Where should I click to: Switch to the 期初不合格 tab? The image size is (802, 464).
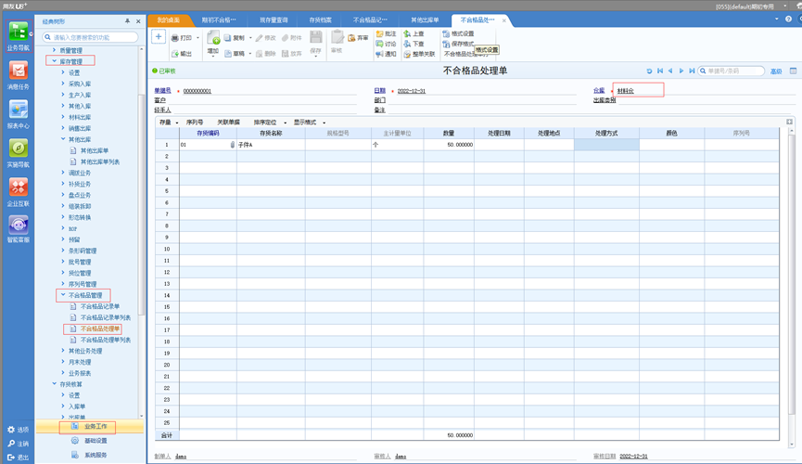(219, 20)
